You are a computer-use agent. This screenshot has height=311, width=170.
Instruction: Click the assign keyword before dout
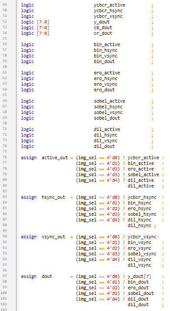(29, 276)
